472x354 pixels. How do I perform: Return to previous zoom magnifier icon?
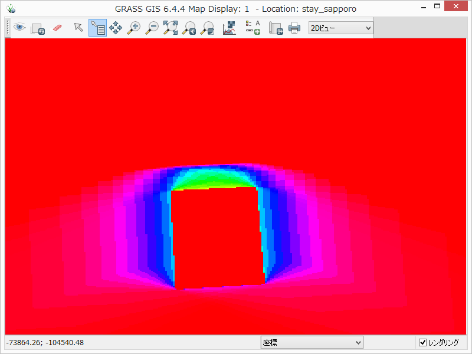pyautogui.click(x=189, y=28)
